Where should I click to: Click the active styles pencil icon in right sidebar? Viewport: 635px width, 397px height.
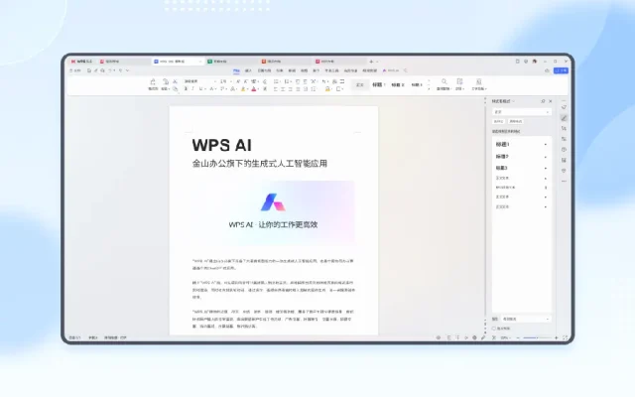(564, 118)
